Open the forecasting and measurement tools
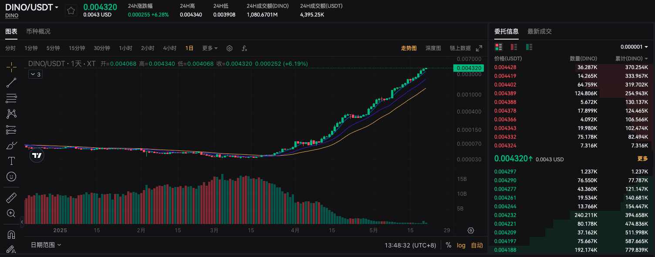655x257 pixels. [x=12, y=130]
